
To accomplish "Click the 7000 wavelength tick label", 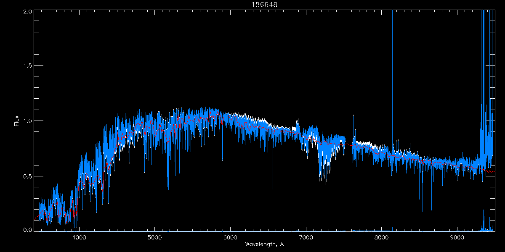I will [306, 237].
